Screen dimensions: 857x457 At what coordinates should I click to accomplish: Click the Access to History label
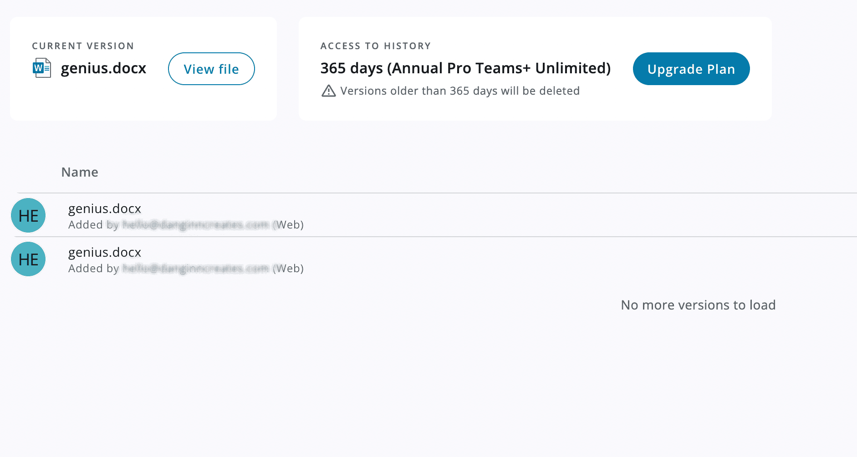point(376,46)
